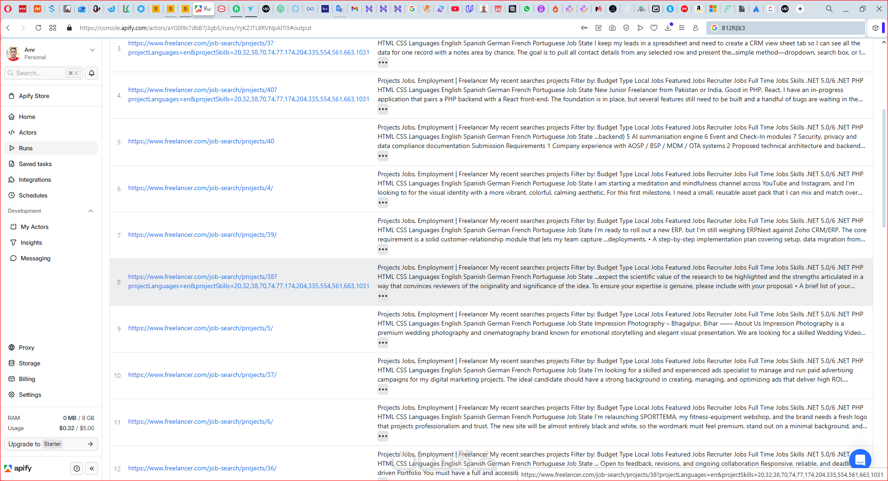Open the projects/36/ link in row 12
Image resolution: width=888 pixels, height=481 pixels.
[x=203, y=469]
